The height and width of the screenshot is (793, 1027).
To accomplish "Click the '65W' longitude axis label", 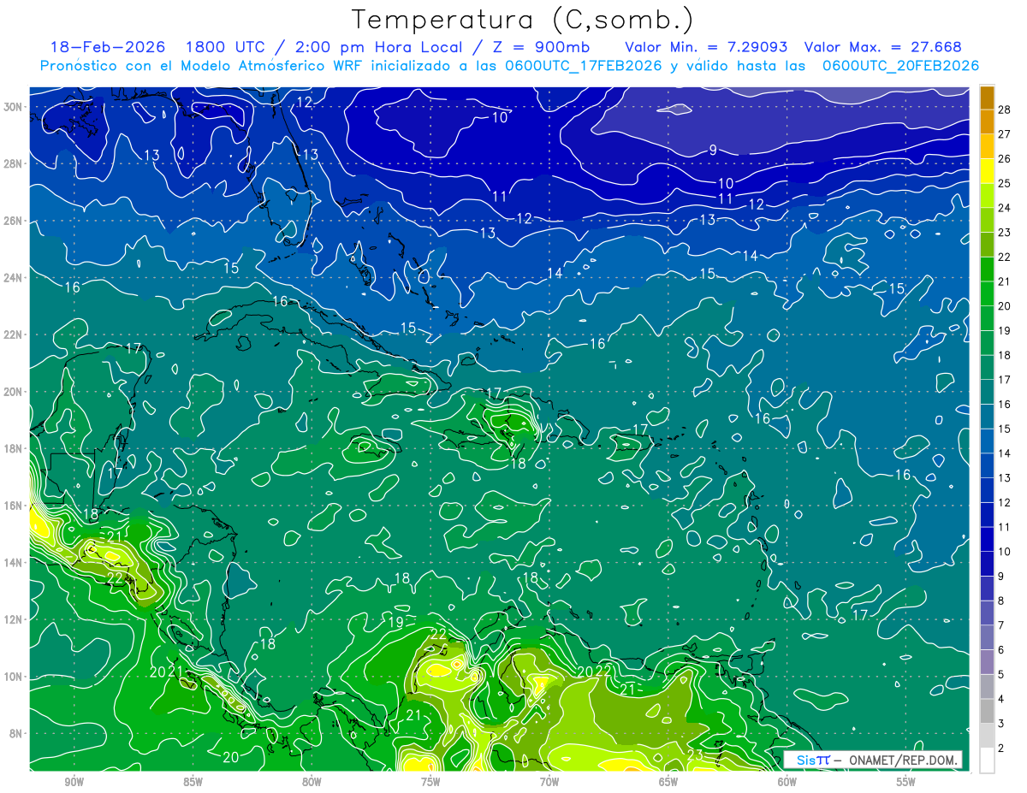I will point(668,782).
